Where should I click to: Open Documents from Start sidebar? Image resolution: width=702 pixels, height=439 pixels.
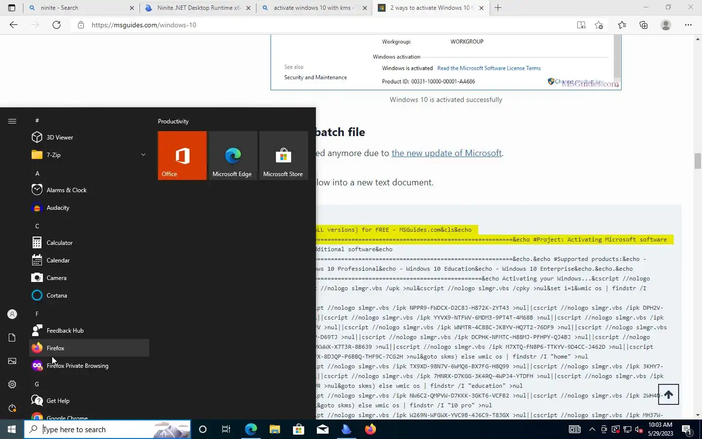coord(12,338)
